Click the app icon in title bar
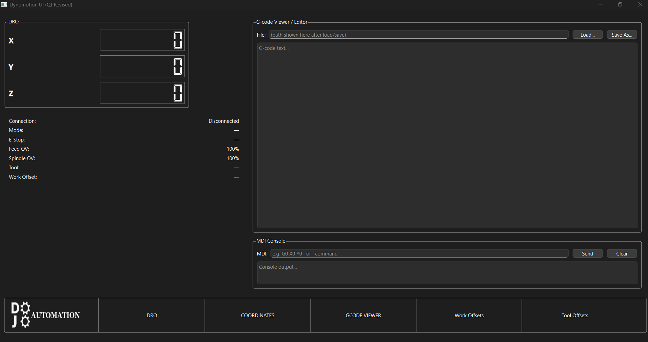This screenshot has height=342, width=648. tap(4, 4)
